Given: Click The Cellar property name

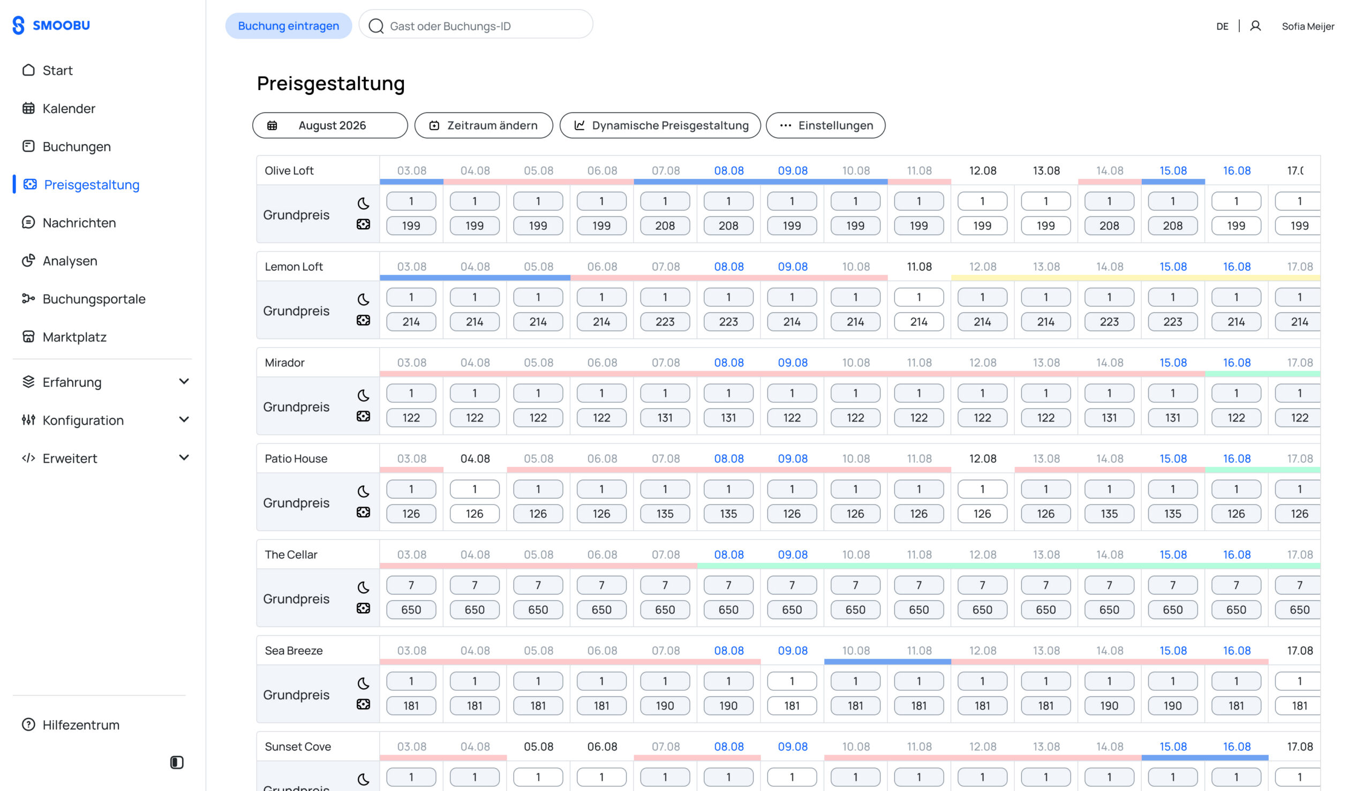Looking at the screenshot, I should coord(291,555).
